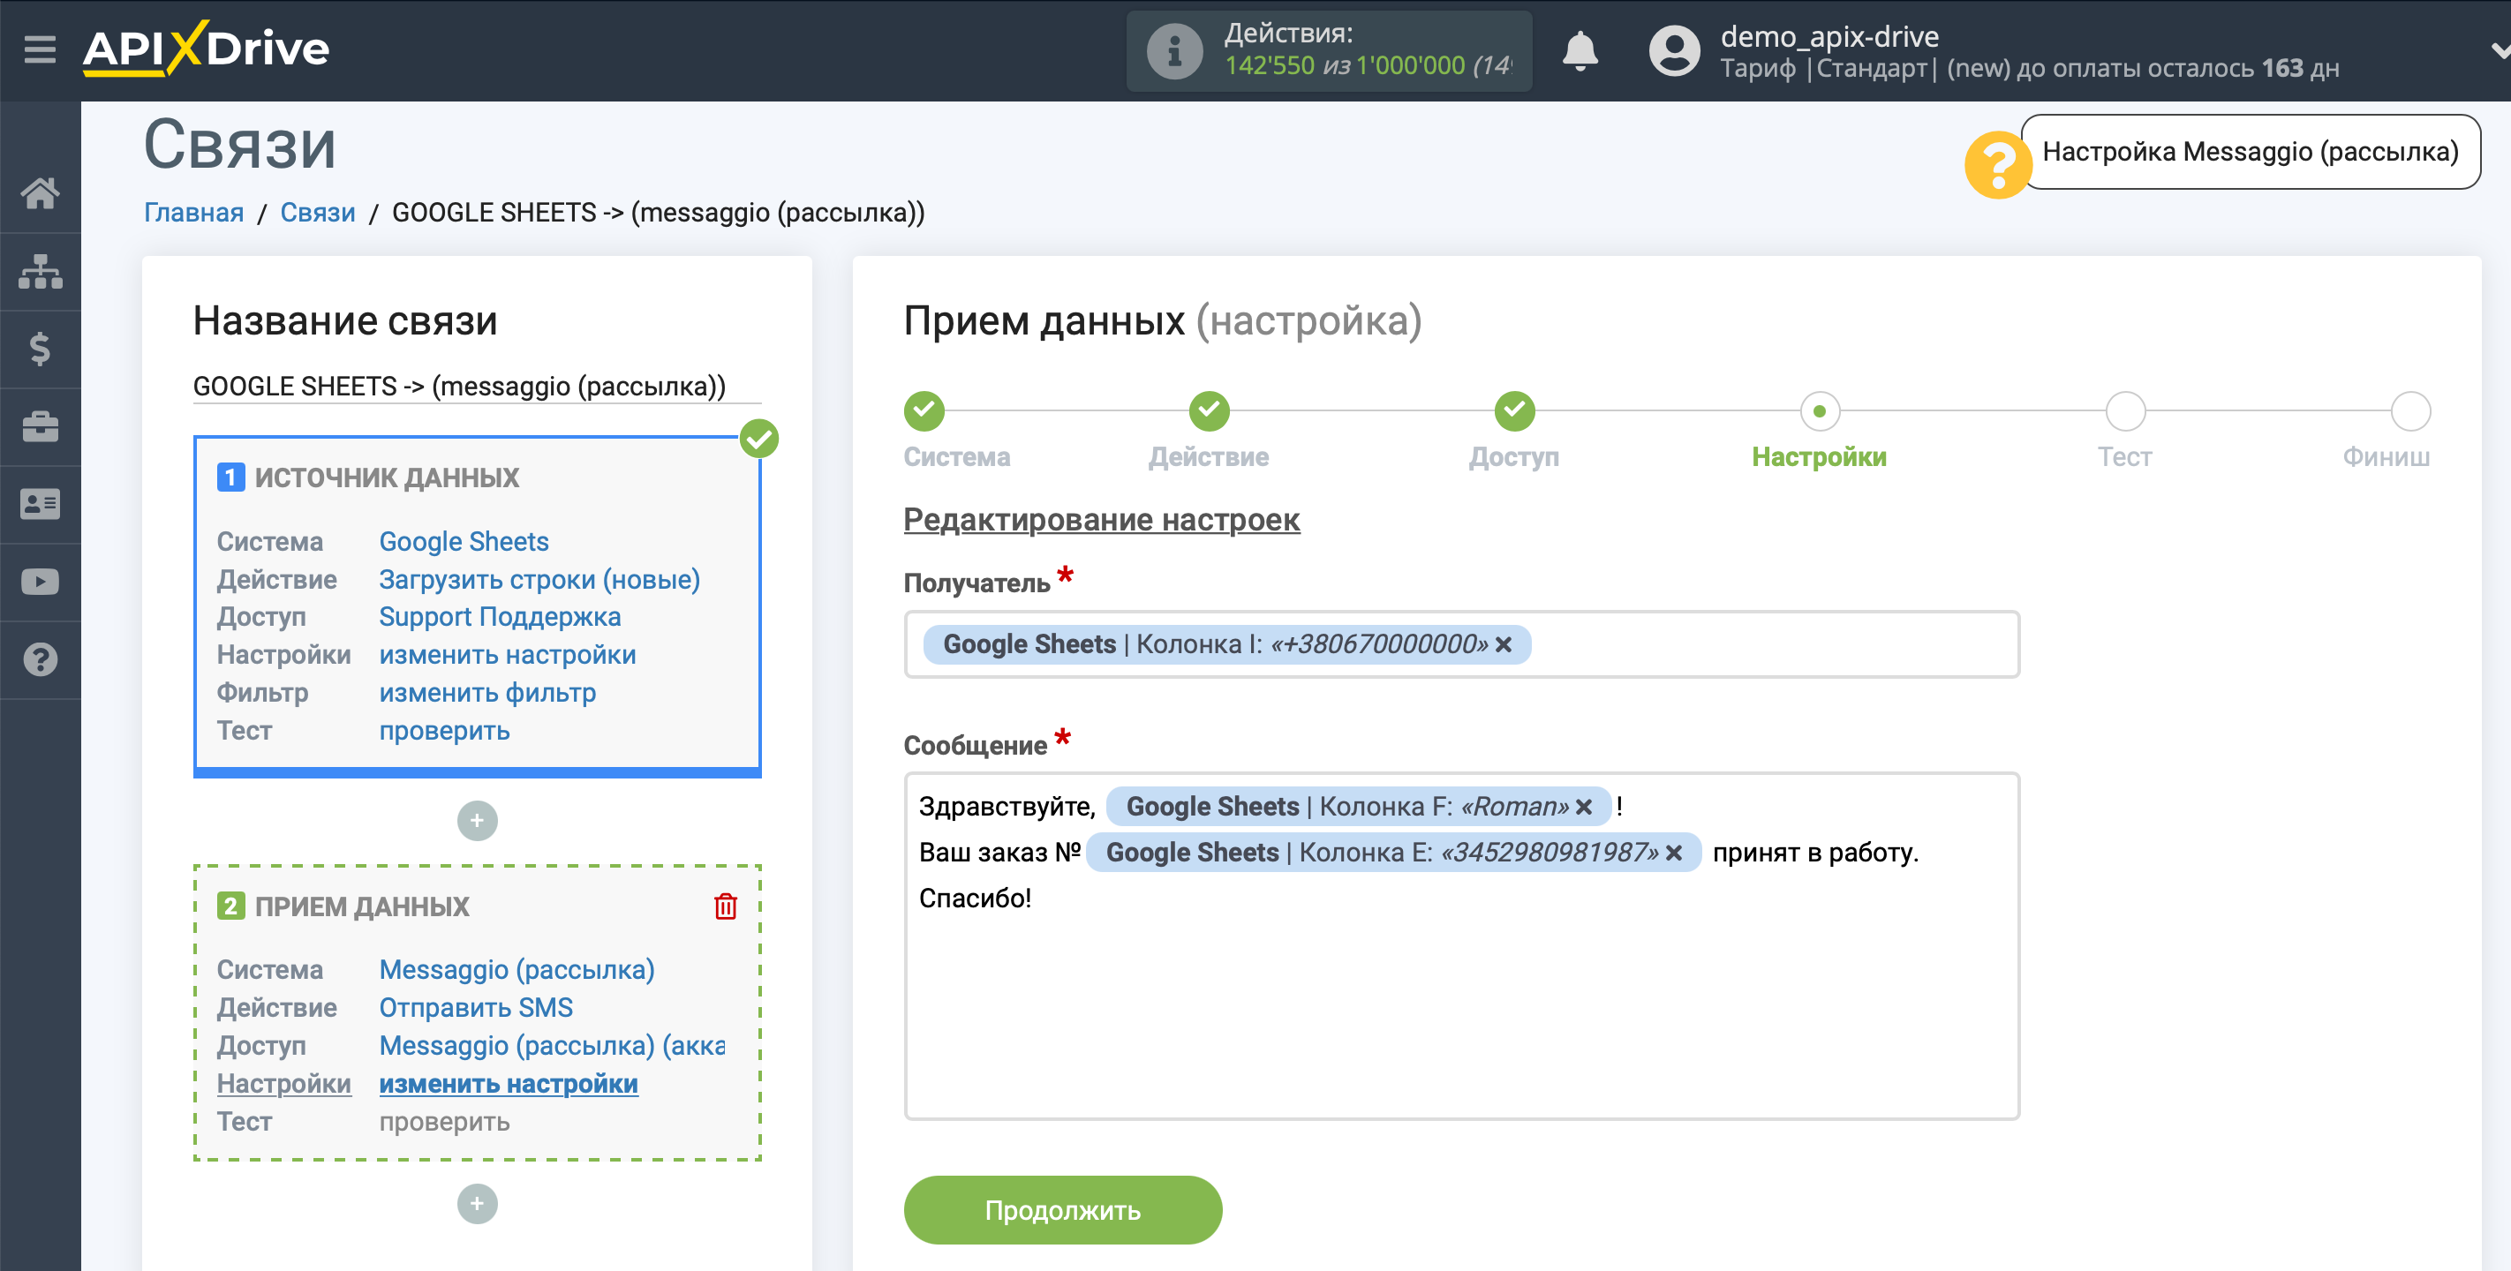Open Messaggio (рассылка) account access link

(552, 1046)
